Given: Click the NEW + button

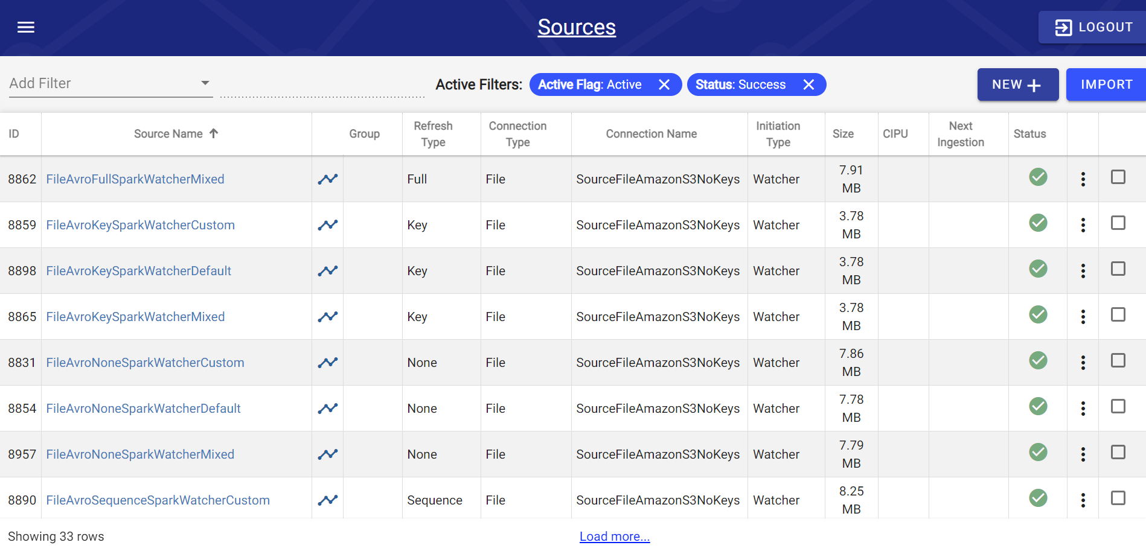Looking at the screenshot, I should [x=1018, y=84].
